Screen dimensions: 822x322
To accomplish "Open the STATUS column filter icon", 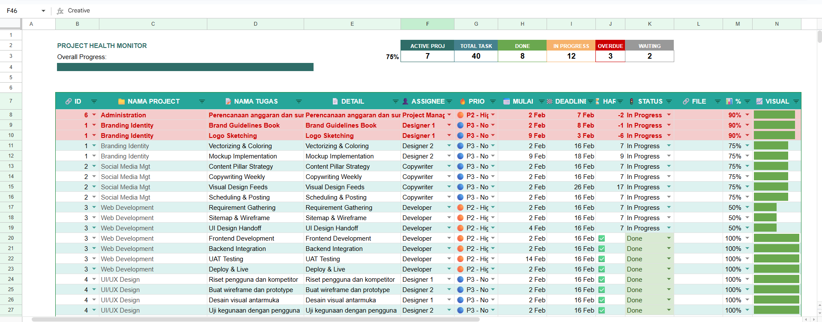I will (x=669, y=101).
